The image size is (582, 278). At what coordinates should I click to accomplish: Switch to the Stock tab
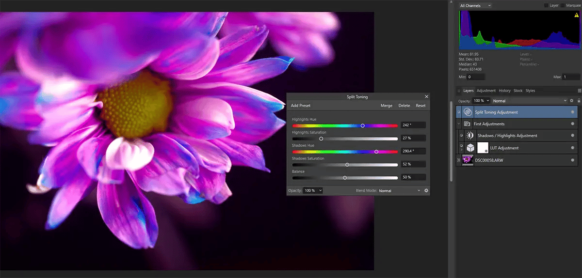[x=518, y=91]
